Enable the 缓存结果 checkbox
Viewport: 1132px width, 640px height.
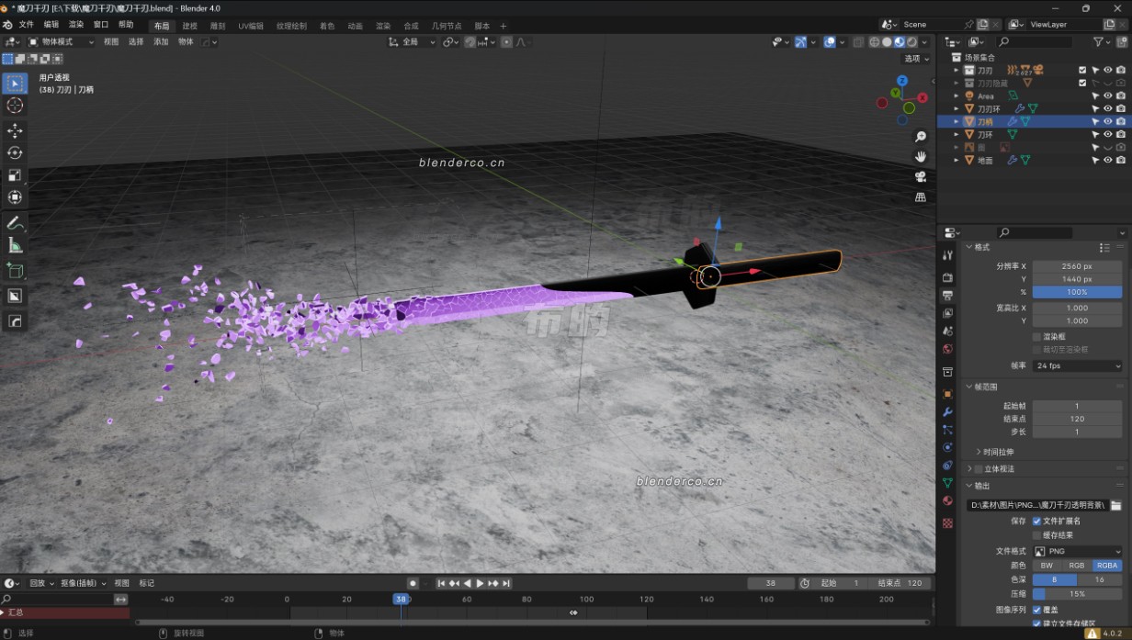[x=1037, y=534]
